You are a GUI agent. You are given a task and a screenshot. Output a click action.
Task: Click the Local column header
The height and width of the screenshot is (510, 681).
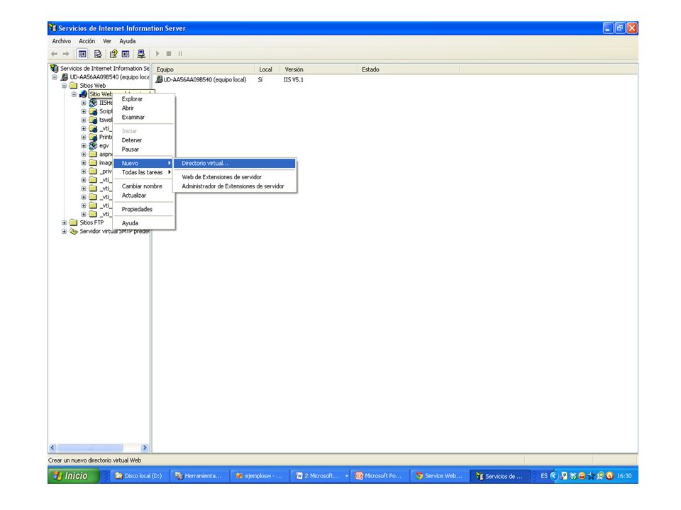click(x=266, y=69)
